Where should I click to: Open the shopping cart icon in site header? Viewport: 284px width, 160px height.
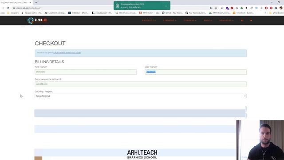pos(251,20)
